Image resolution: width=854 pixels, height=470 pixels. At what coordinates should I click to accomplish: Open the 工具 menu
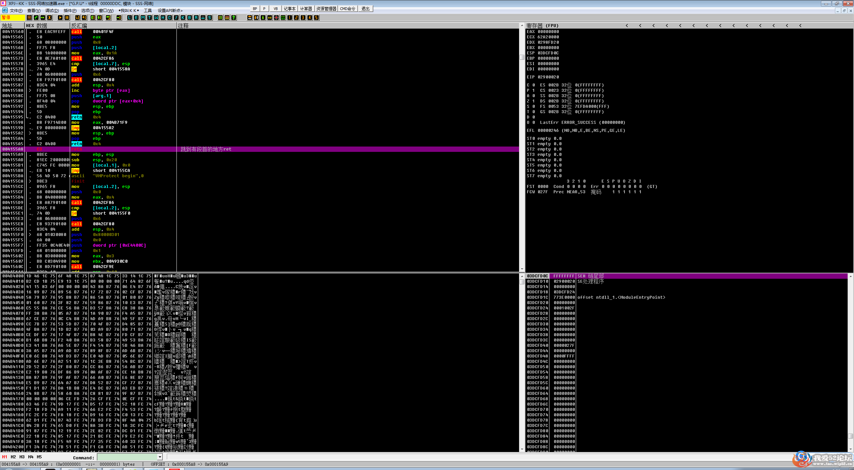(148, 11)
